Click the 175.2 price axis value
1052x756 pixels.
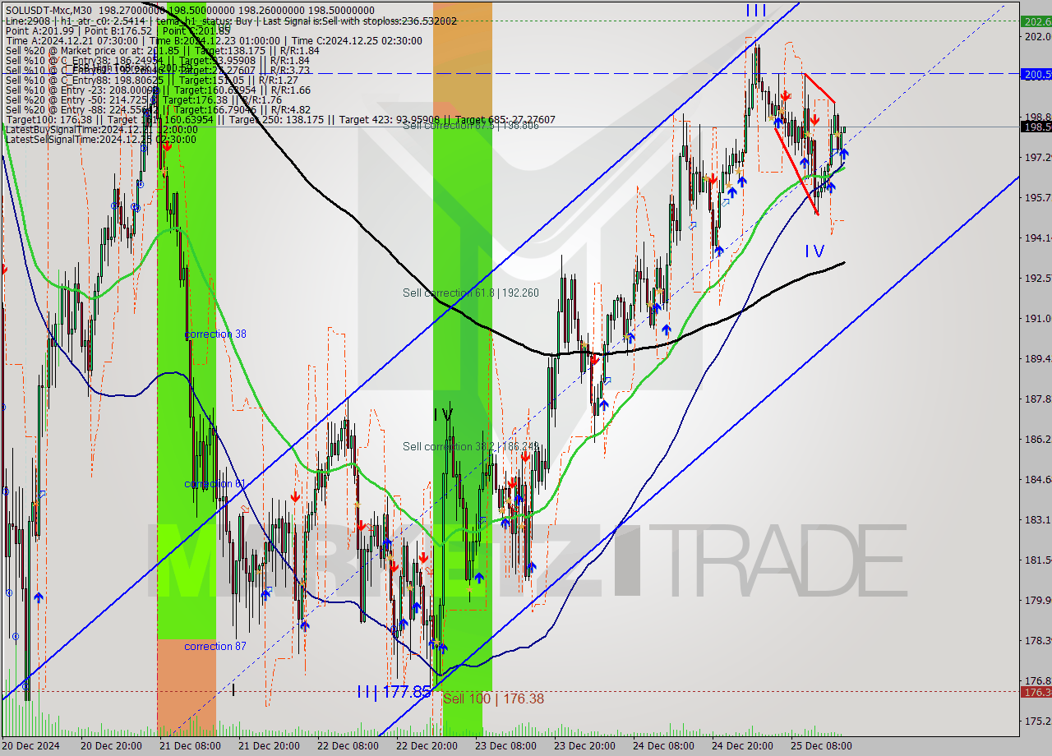1037,721
